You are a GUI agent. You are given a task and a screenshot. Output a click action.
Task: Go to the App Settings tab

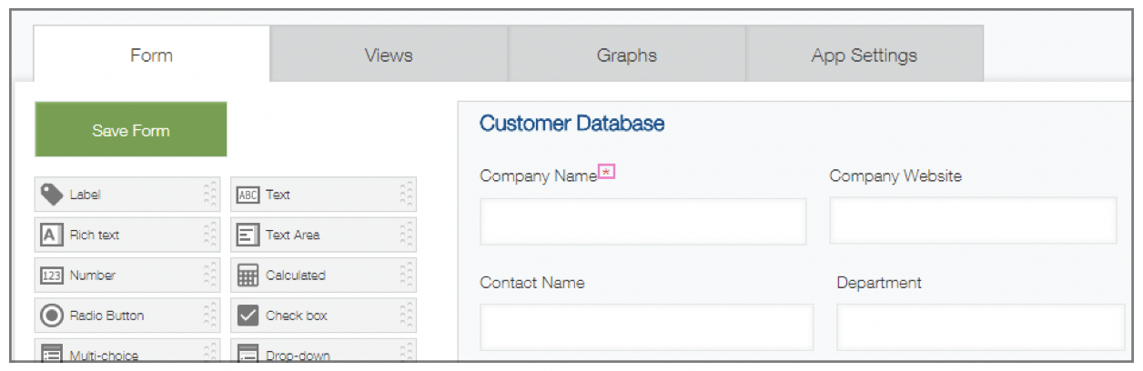pos(864,55)
